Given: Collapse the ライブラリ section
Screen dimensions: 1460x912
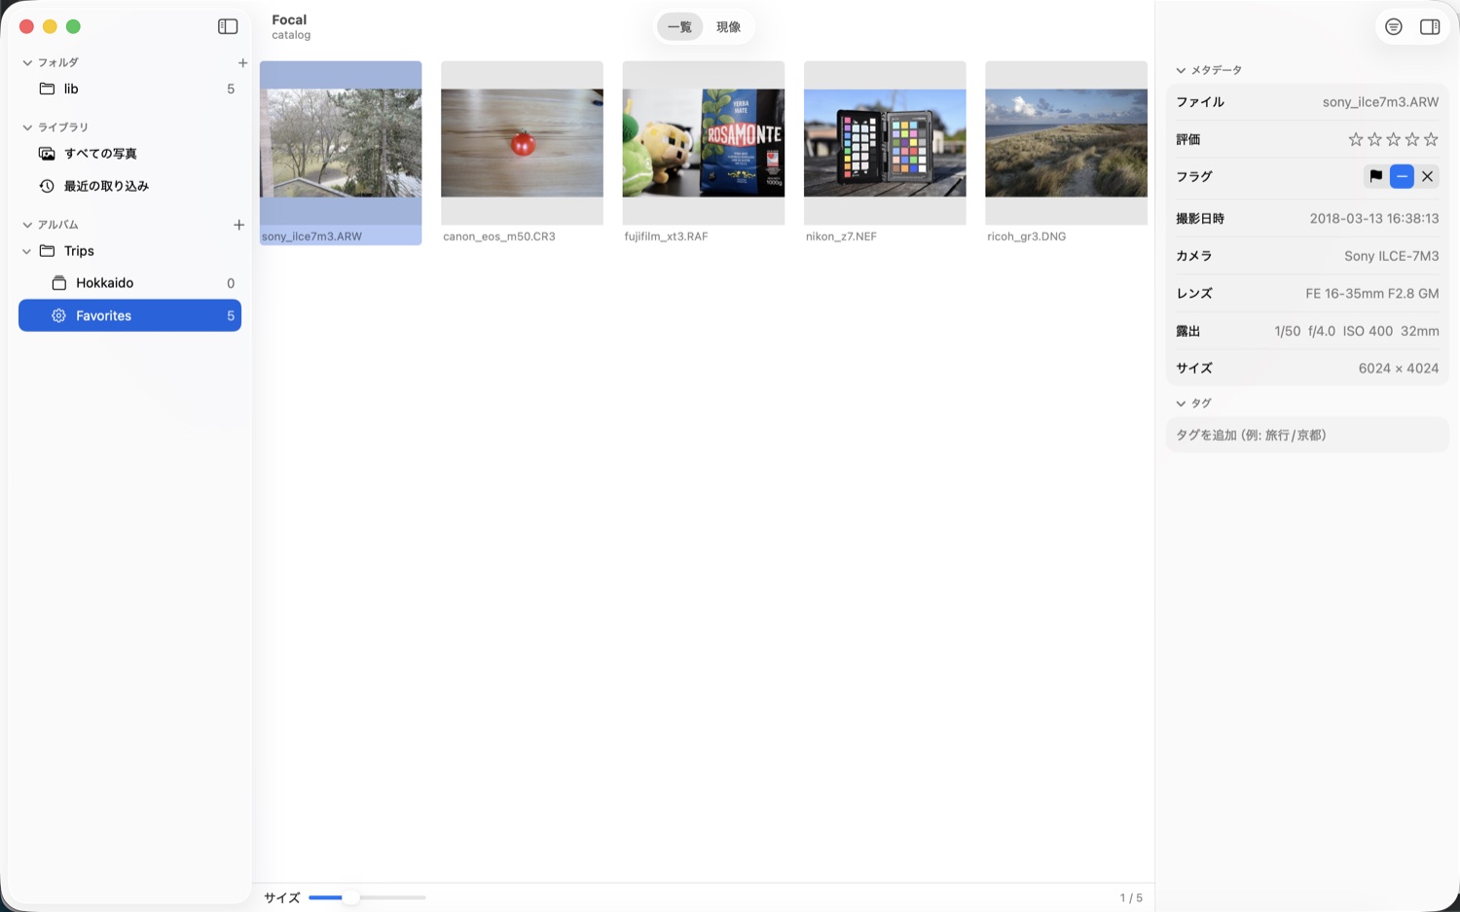Looking at the screenshot, I should [x=27, y=128].
